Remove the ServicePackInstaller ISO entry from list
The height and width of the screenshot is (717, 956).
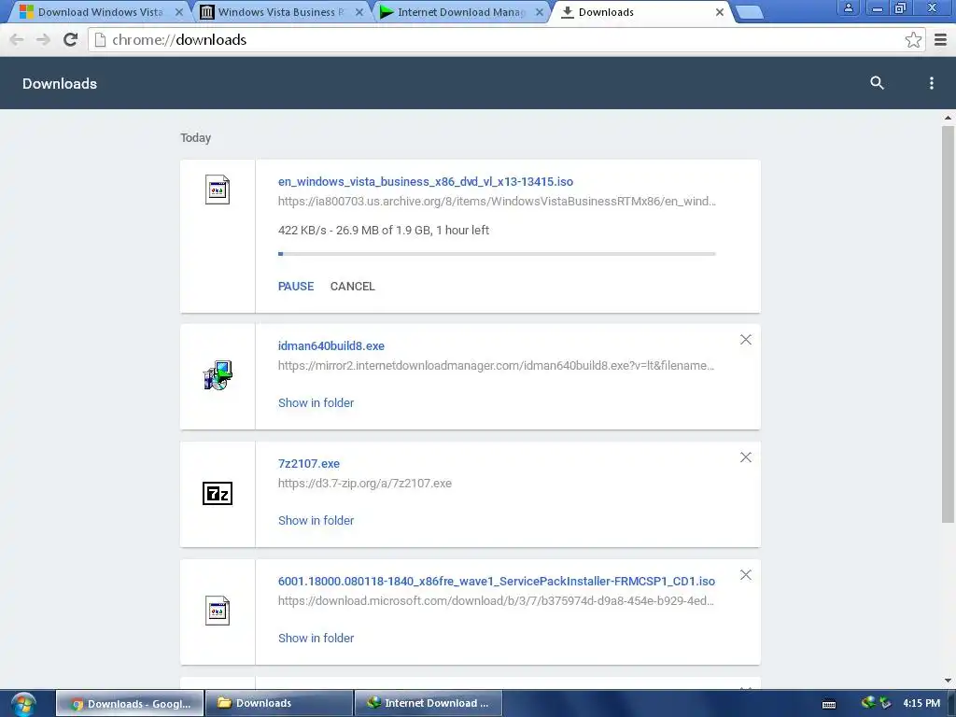click(746, 575)
